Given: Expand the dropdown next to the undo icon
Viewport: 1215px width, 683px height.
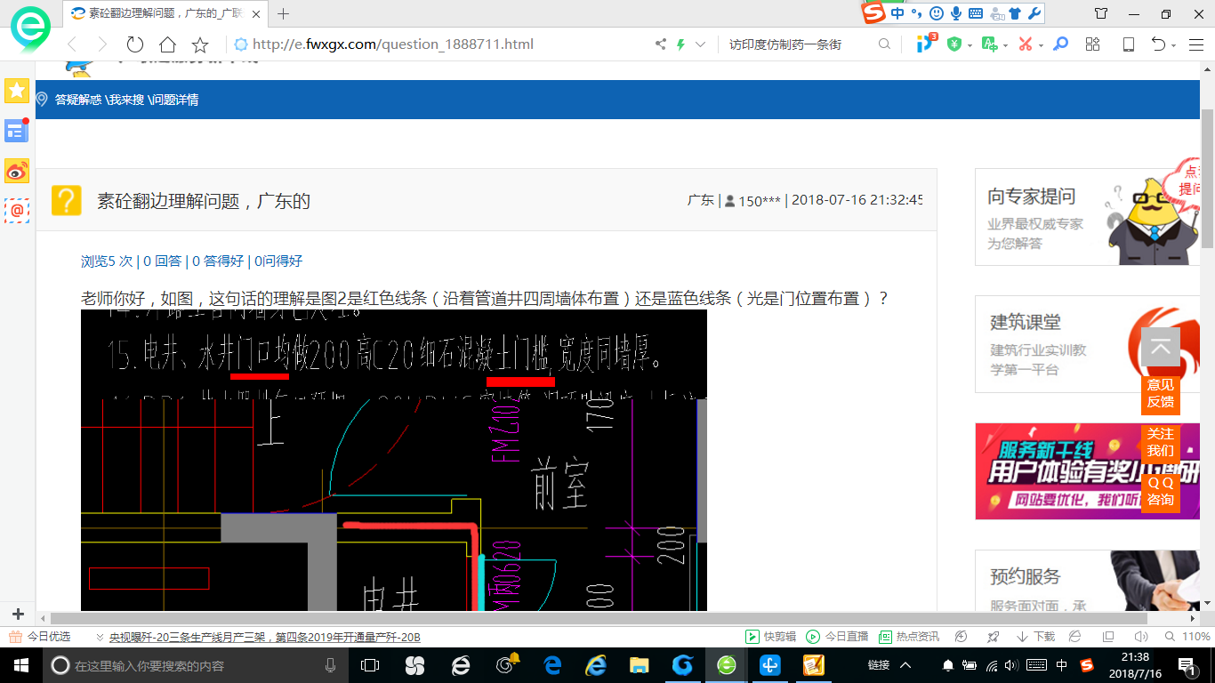Looking at the screenshot, I should [1174, 45].
